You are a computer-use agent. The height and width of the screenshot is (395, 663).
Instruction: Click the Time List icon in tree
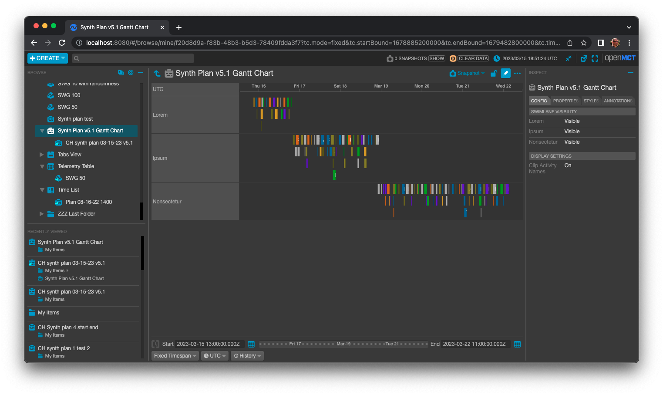[x=50, y=190]
